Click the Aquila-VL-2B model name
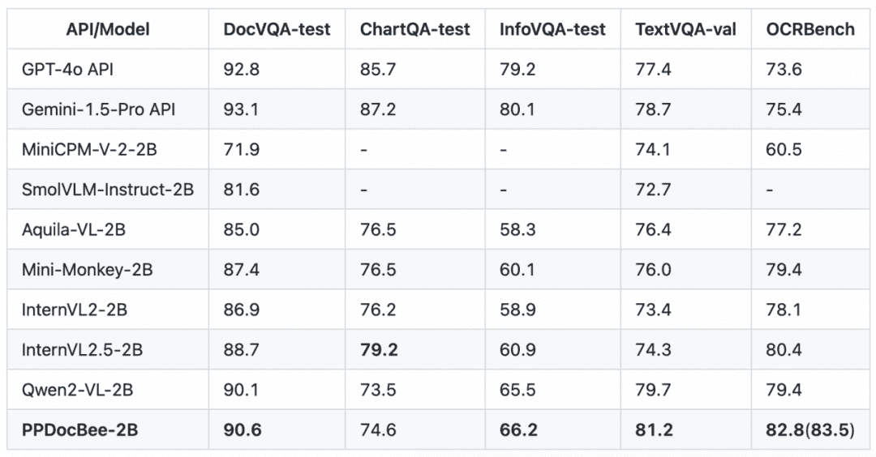 [74, 229]
